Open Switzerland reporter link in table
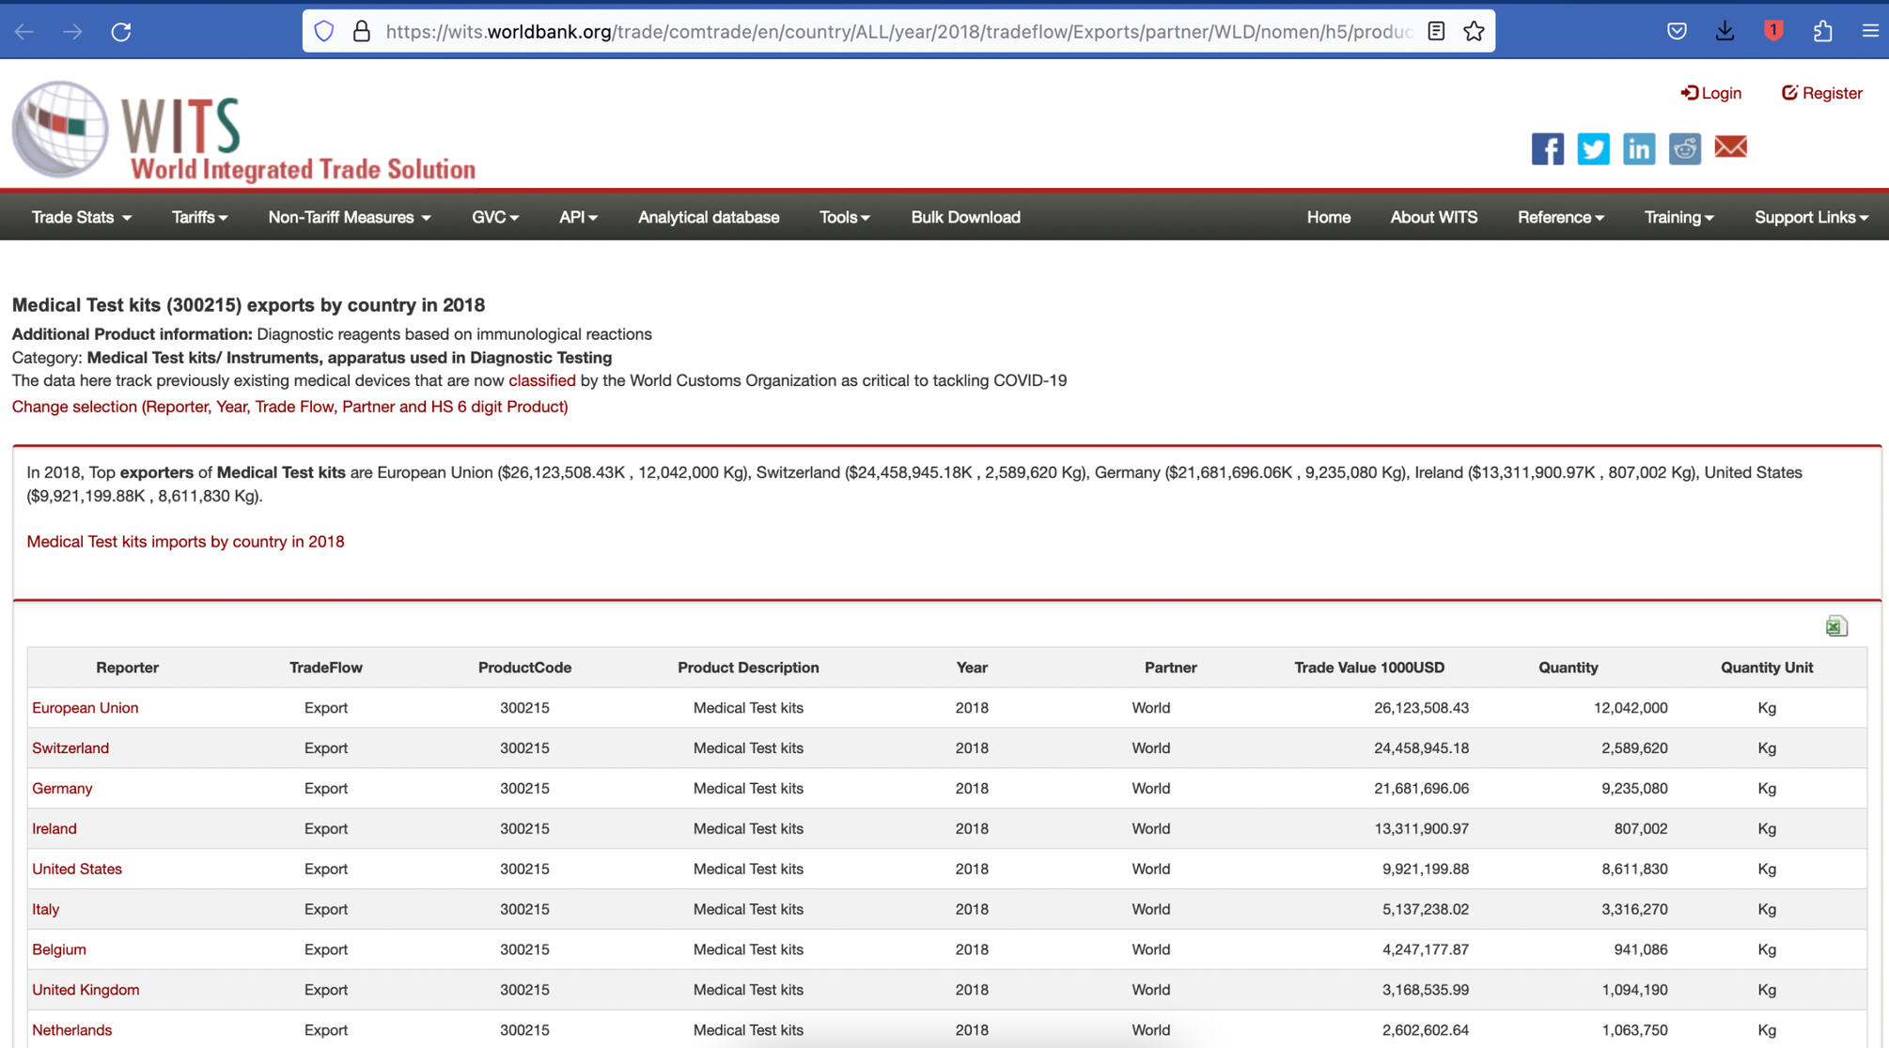The image size is (1889, 1048). pos(70,748)
